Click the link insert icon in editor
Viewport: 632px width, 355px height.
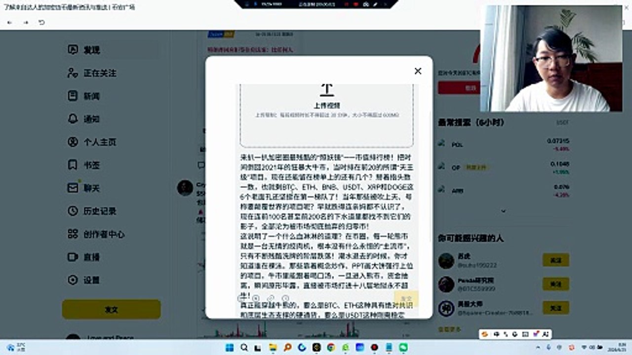271,298
